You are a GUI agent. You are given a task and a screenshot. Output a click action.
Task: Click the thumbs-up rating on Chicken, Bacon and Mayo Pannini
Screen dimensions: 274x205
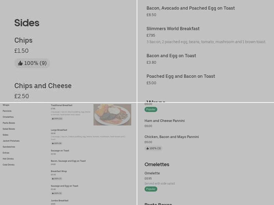[x=153, y=148]
